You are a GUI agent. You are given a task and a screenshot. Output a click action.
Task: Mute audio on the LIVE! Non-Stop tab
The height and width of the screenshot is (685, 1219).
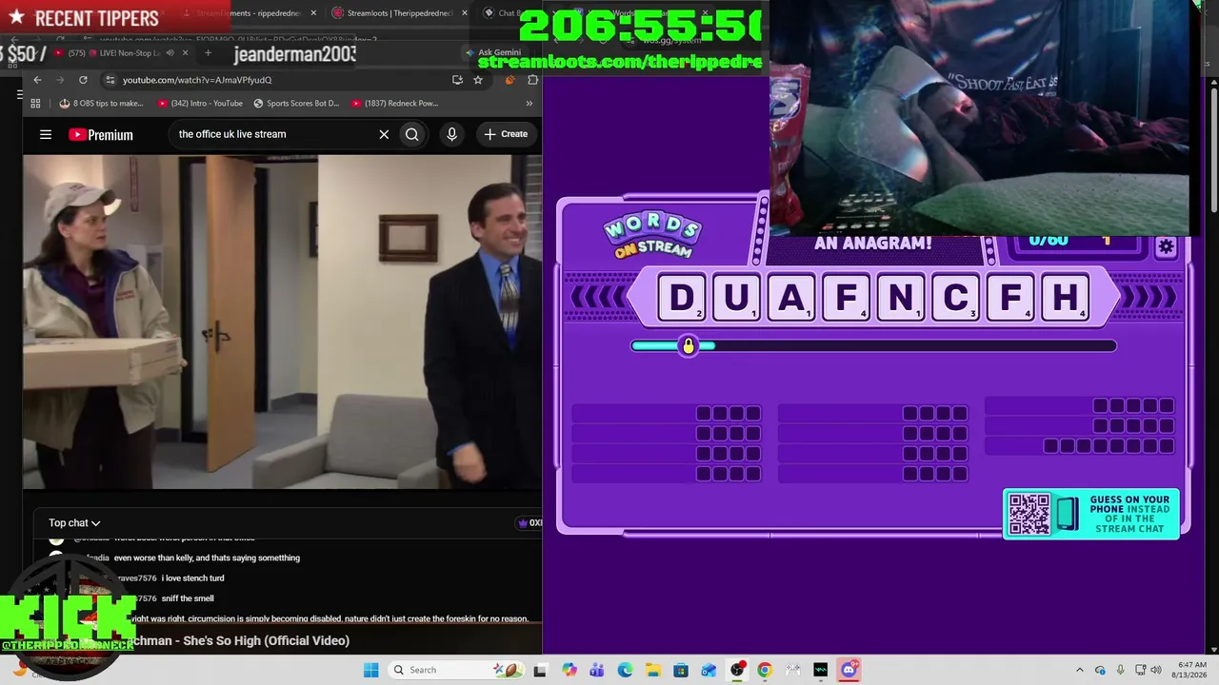click(170, 53)
